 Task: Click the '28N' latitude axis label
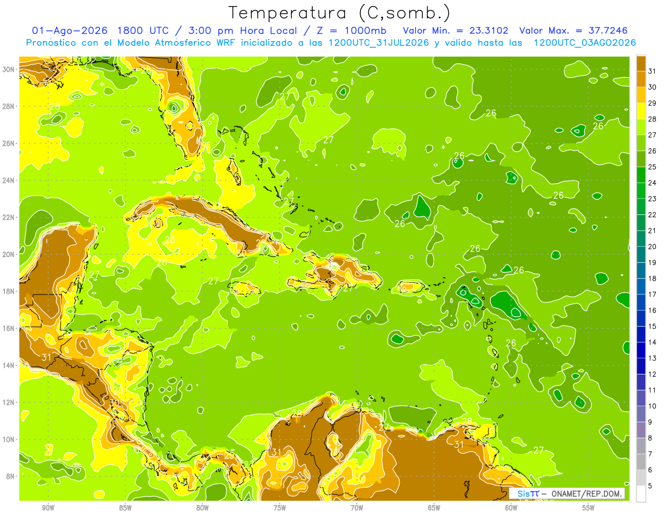[x=8, y=106]
